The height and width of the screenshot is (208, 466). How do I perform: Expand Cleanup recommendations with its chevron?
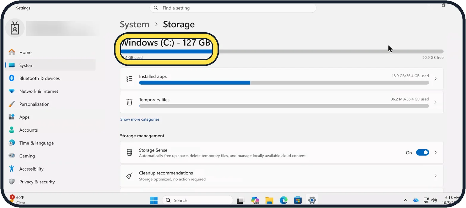(x=435, y=176)
